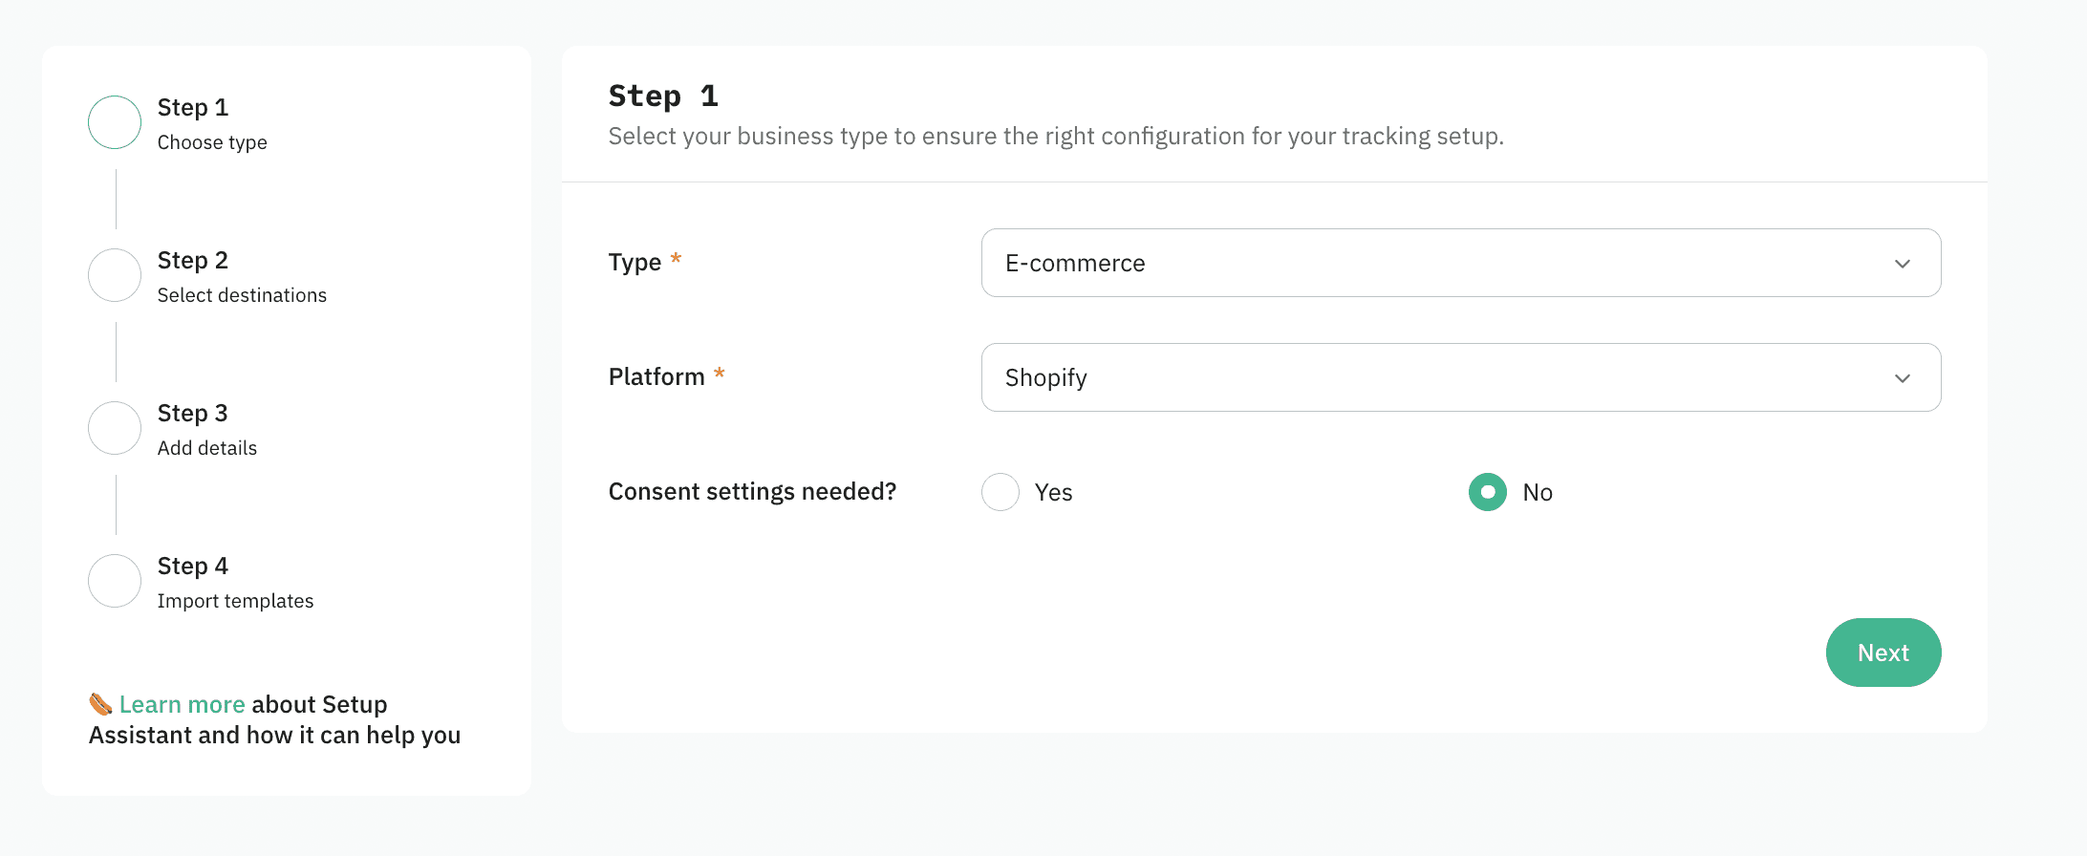The image size is (2087, 856).
Task: Expand the Platform dropdown showing Shopify
Action: click(1460, 377)
